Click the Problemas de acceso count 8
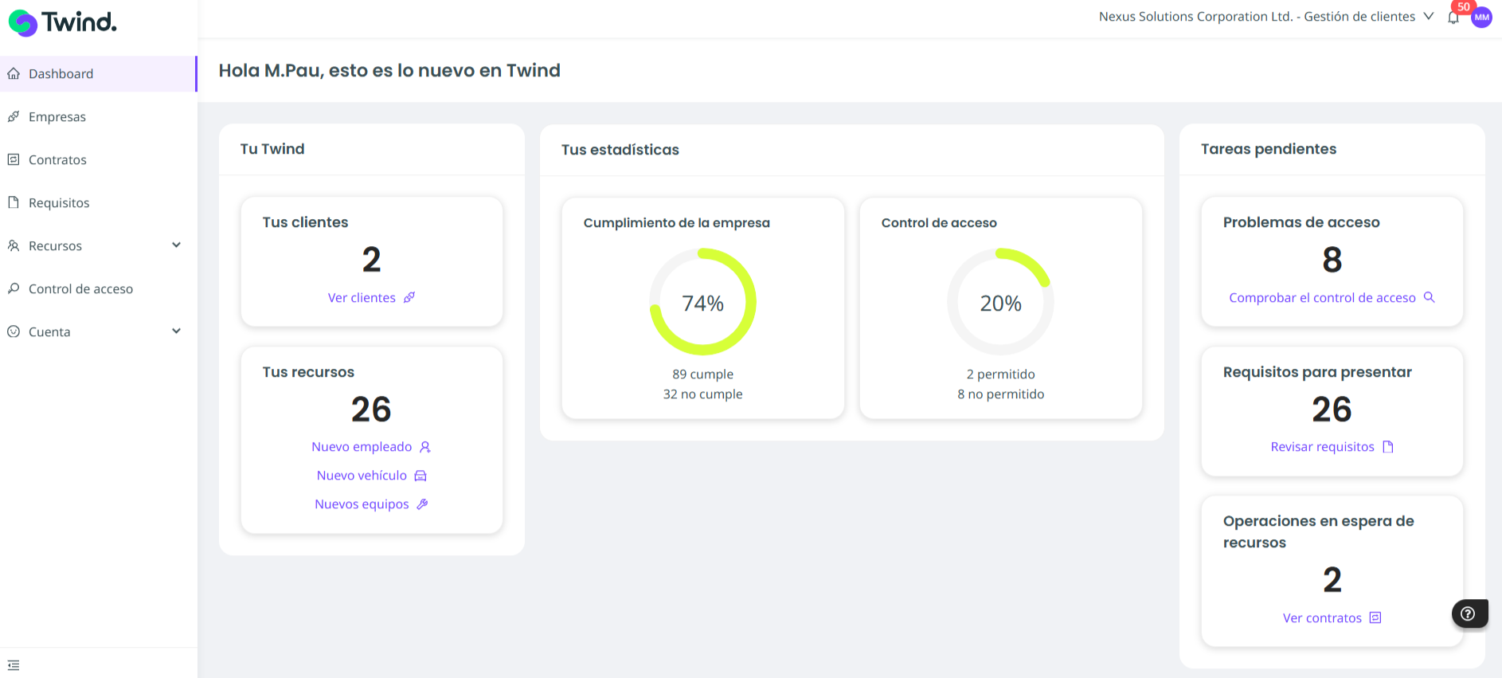 [x=1332, y=260]
